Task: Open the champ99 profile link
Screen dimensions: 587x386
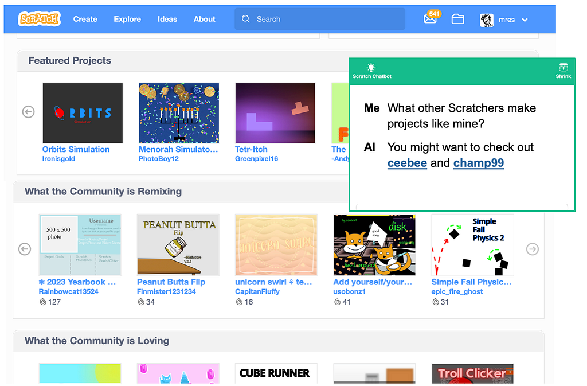Action: 479,163
